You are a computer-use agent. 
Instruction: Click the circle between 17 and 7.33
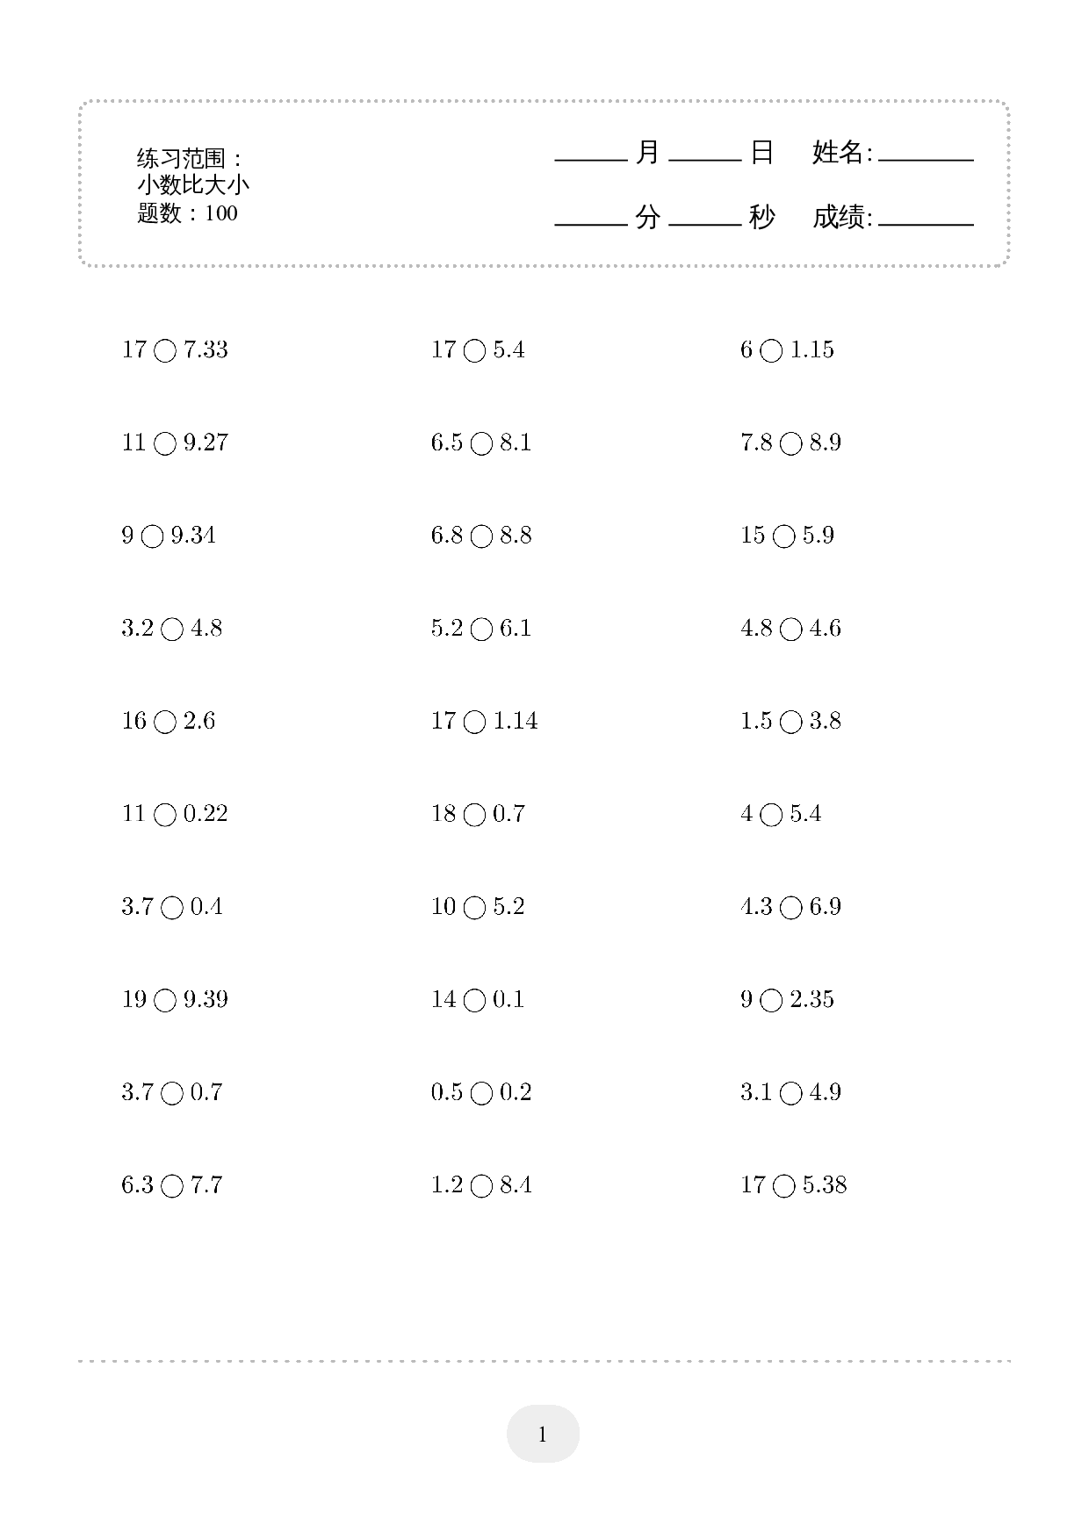pyautogui.click(x=165, y=352)
